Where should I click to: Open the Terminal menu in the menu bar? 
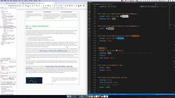30,1
